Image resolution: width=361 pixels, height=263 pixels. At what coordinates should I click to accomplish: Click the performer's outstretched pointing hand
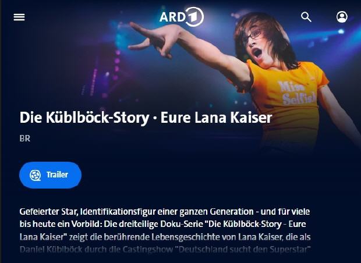pos(152,39)
